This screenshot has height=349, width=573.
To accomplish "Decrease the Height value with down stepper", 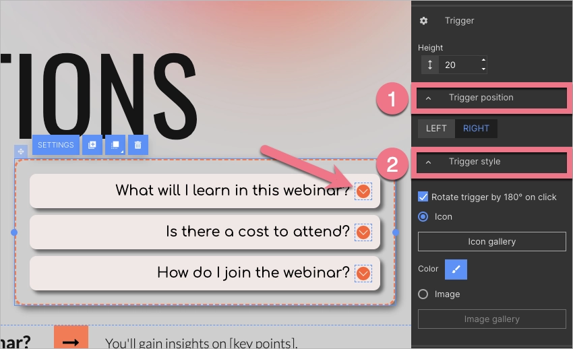I will [x=483, y=69].
